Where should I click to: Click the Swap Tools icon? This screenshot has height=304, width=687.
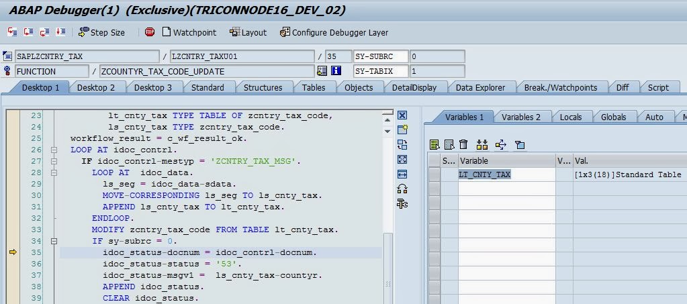[x=402, y=189]
